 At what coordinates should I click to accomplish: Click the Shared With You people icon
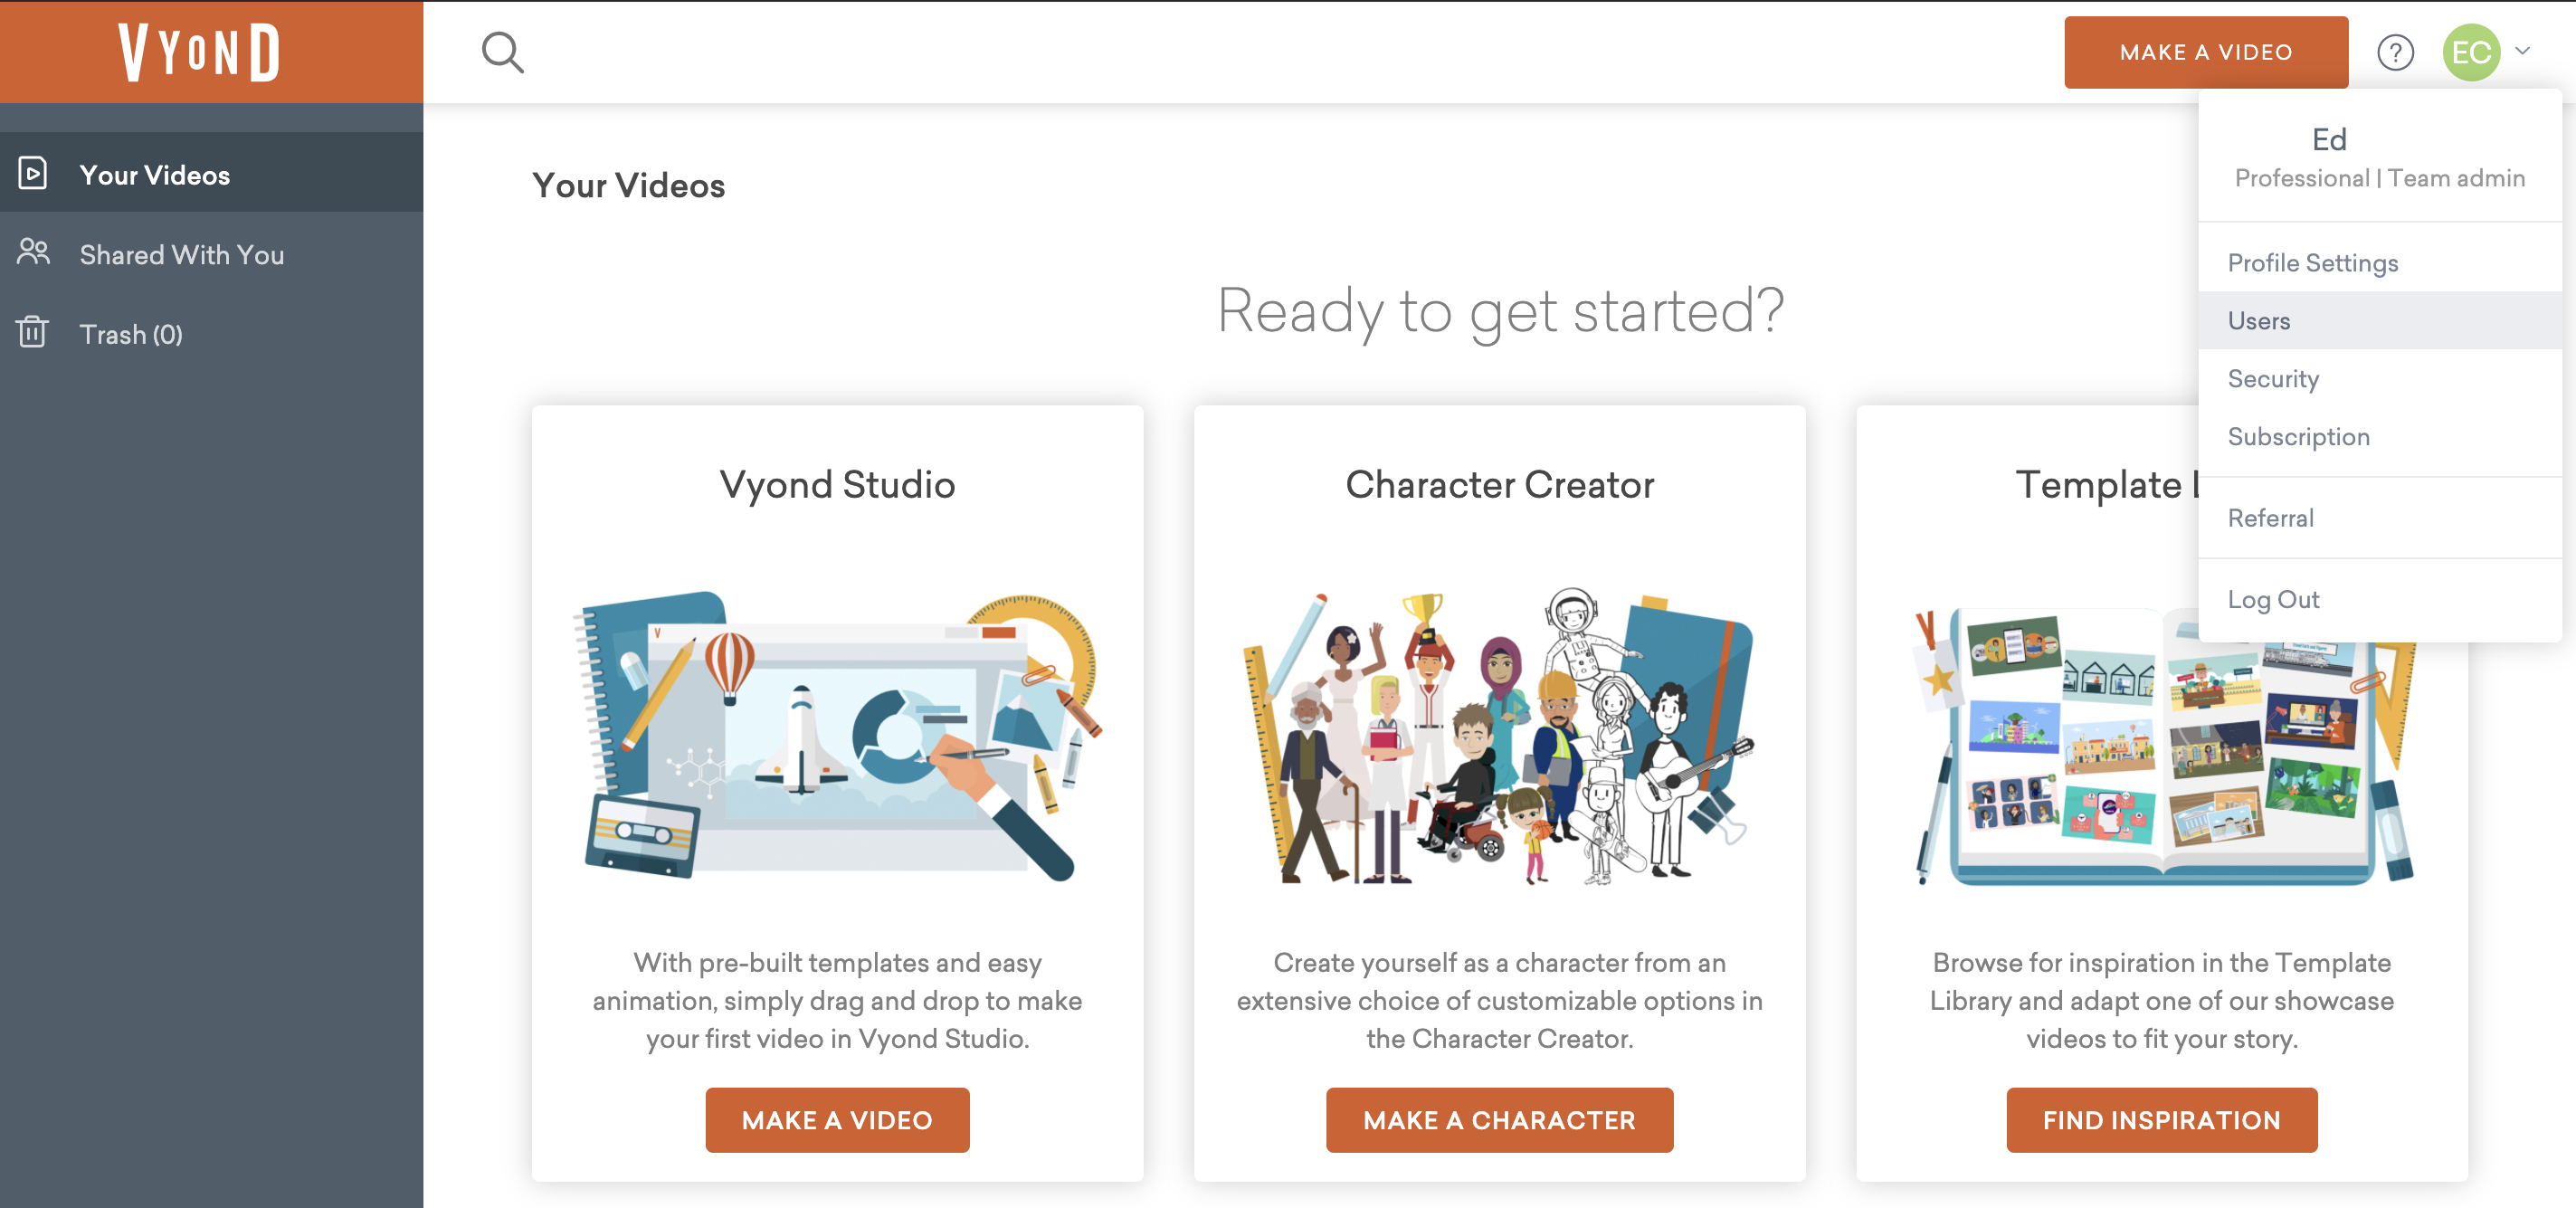(x=33, y=253)
